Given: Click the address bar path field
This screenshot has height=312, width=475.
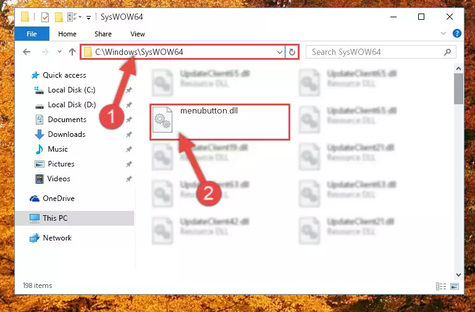Looking at the screenshot, I should tap(183, 52).
